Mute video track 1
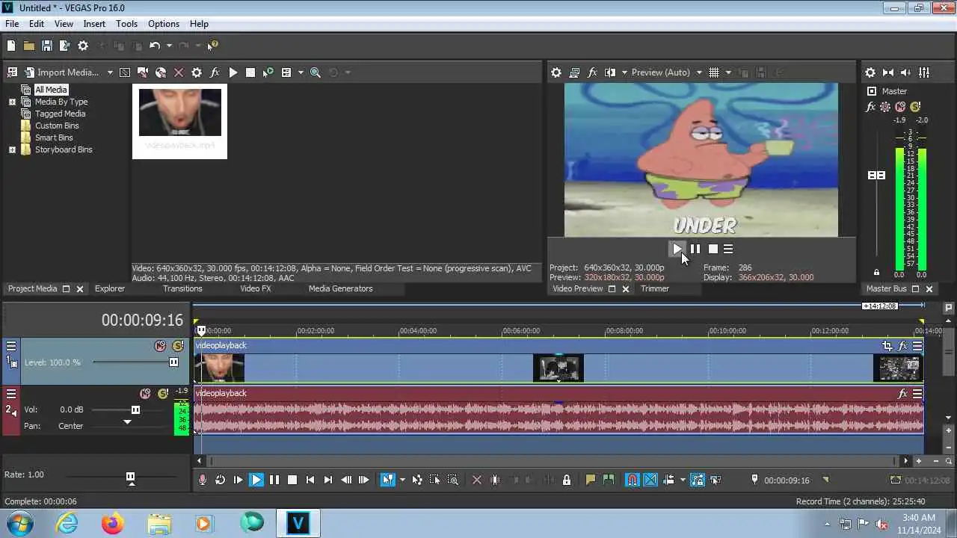Screen dimensions: 957x538 click(160, 346)
